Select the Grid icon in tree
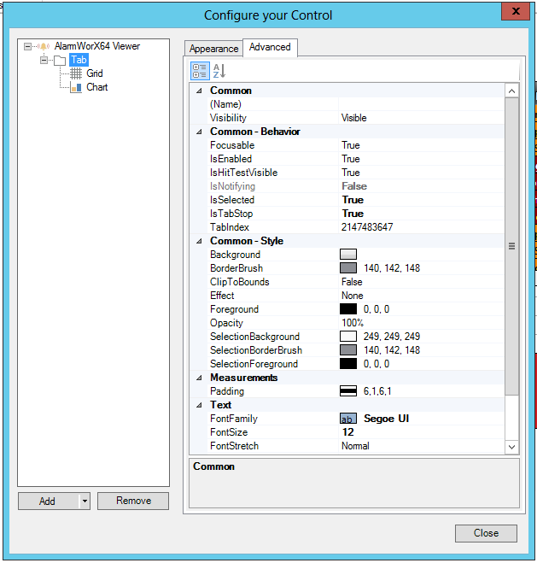This screenshot has width=537, height=563. click(76, 73)
